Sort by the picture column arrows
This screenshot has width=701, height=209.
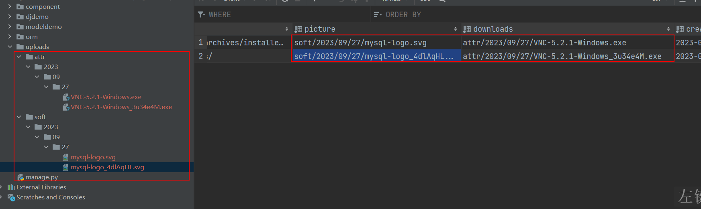click(455, 29)
